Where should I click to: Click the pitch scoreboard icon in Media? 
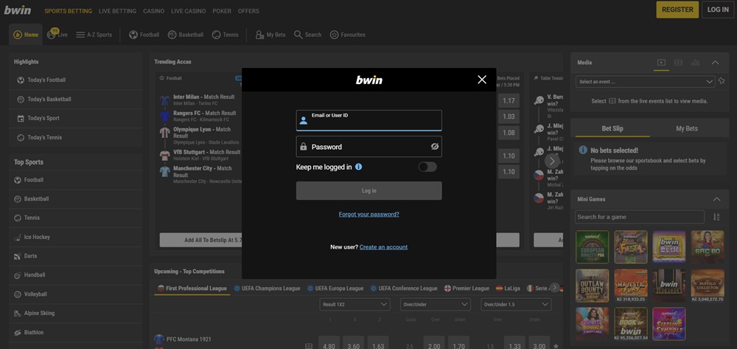678,63
